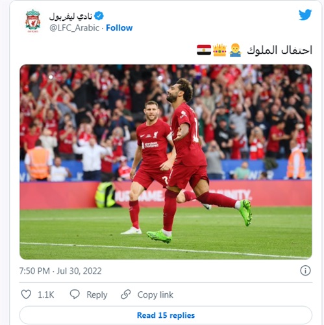Image resolution: width=324 pixels, height=325 pixels.
Task: Click the copy link chain icon
Action: point(126,294)
